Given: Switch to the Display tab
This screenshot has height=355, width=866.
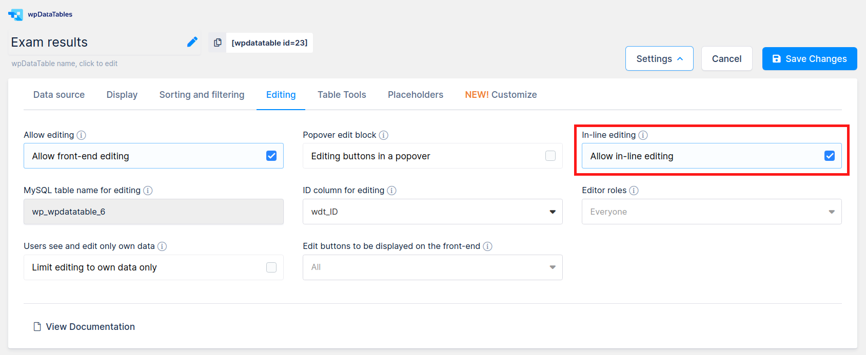Looking at the screenshot, I should [122, 95].
